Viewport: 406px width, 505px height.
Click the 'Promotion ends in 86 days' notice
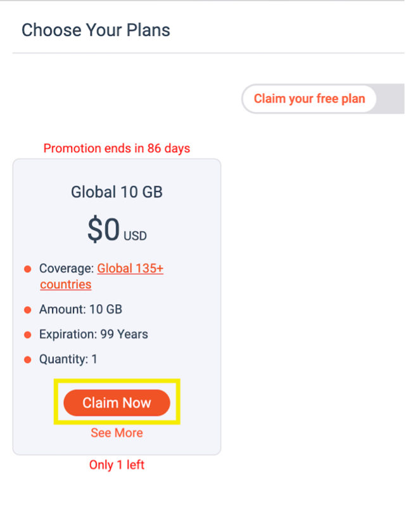pyautogui.click(x=117, y=148)
